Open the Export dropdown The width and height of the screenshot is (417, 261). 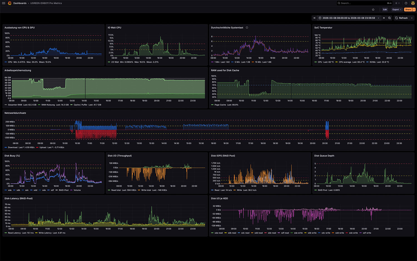pyautogui.click(x=396, y=9)
